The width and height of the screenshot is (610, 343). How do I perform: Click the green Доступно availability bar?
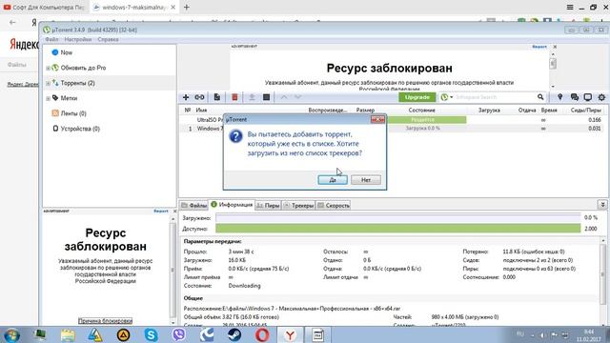point(398,229)
